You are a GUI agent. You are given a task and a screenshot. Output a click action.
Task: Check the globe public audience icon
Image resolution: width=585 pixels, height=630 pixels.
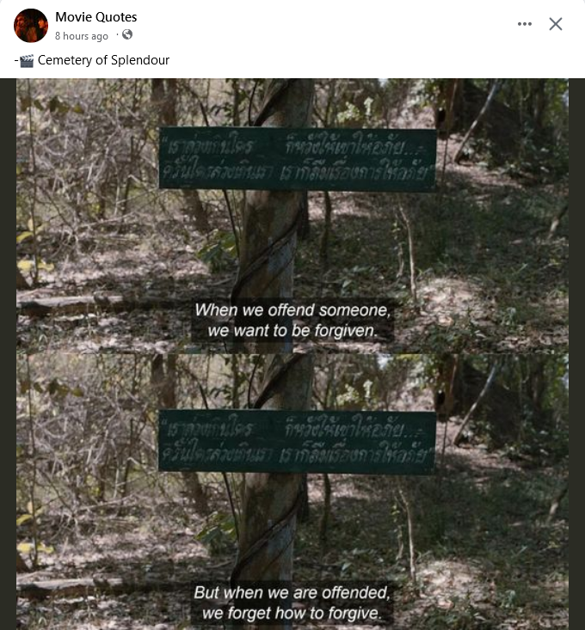pos(127,34)
